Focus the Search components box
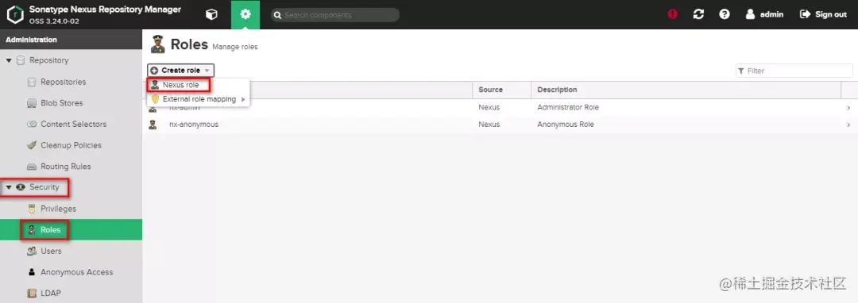The height and width of the screenshot is (303, 858). tap(335, 15)
